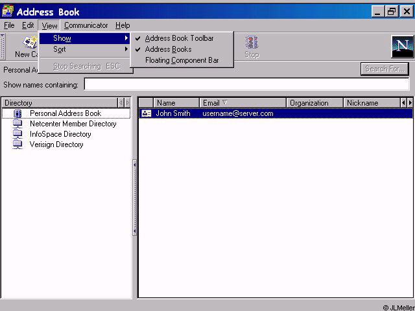Image resolution: width=415 pixels, height=311 pixels.
Task: Click the blank icon column header
Action: tap(146, 102)
